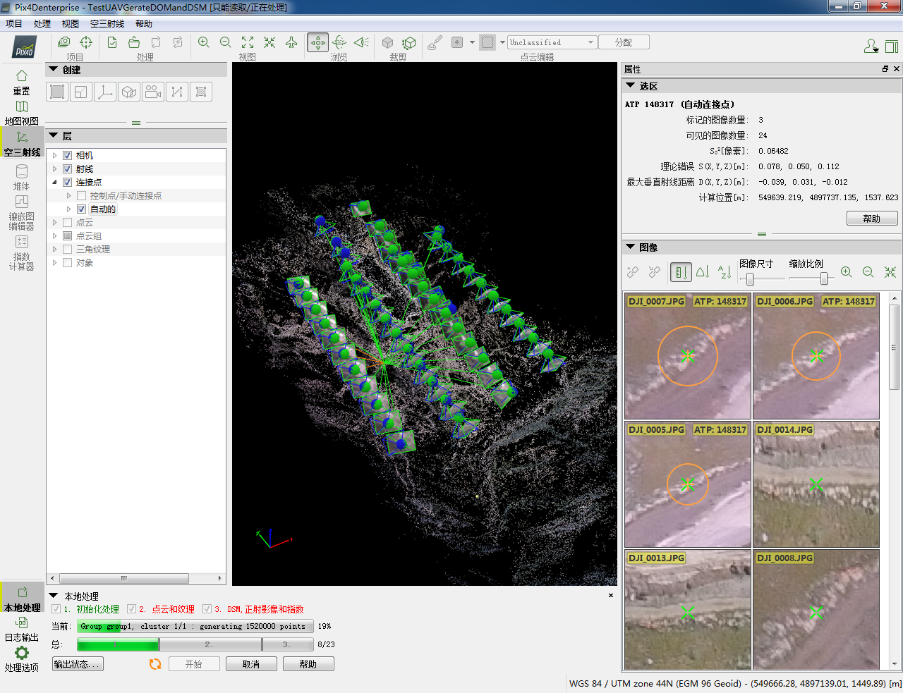903x693 pixels.
Task: Open the 输出状态 dialog
Action: 76,663
